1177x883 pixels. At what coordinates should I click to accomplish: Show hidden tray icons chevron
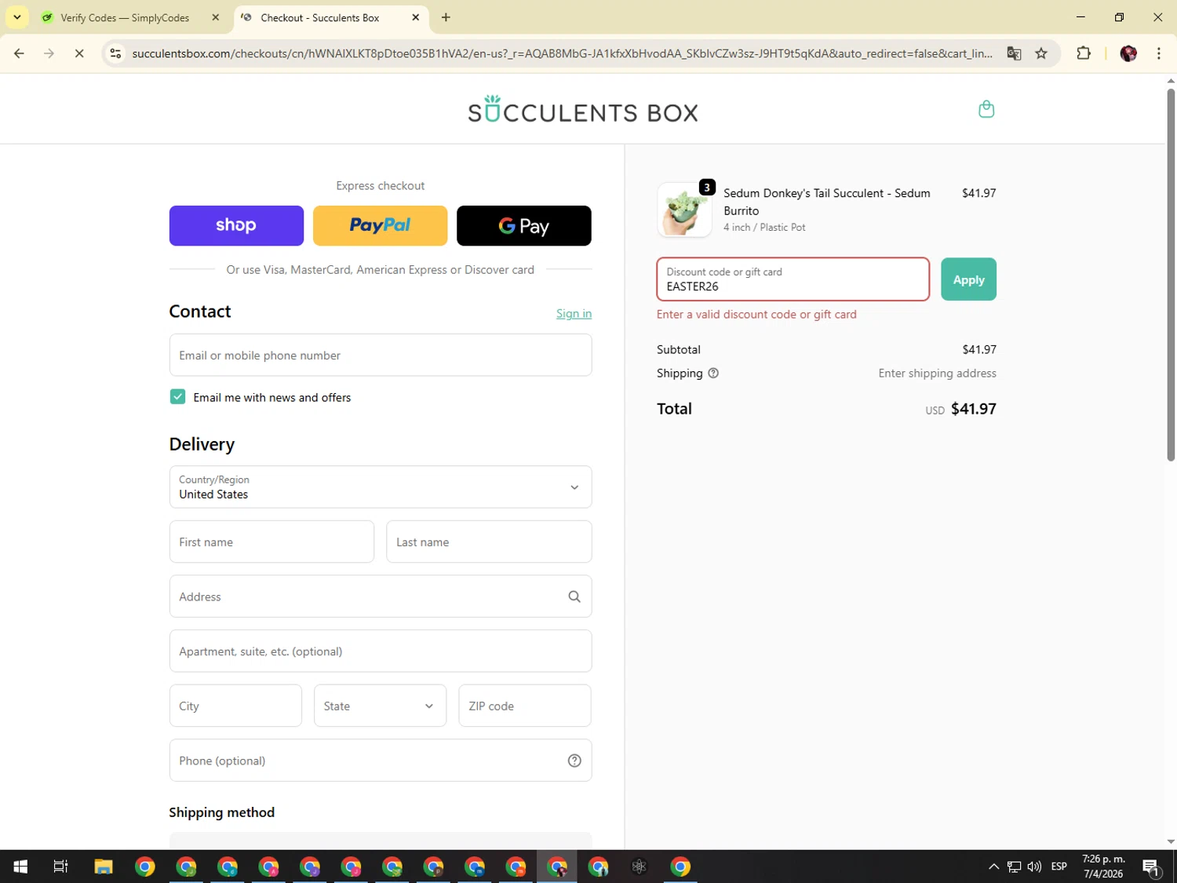pyautogui.click(x=993, y=867)
